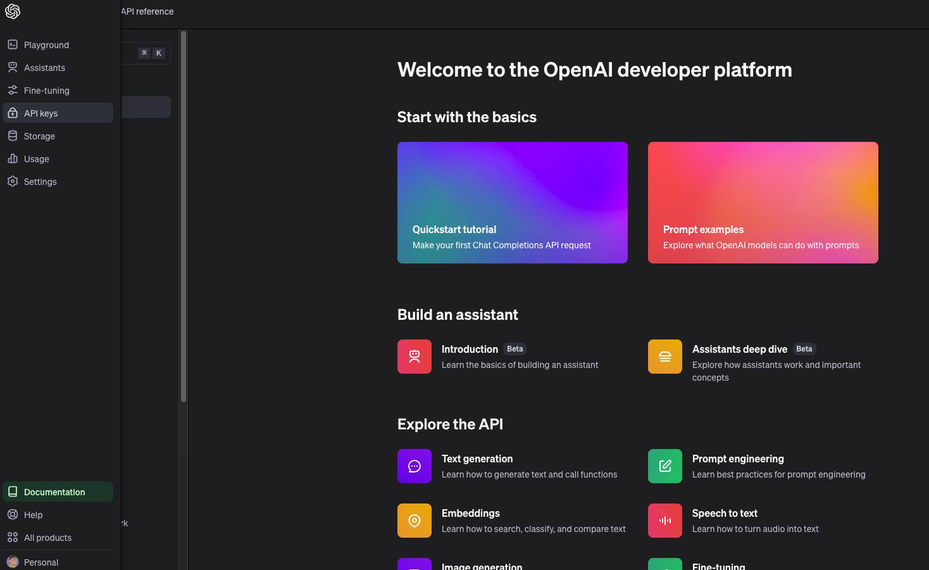929x570 pixels.
Task: Click the API keys lock icon
Action: [13, 113]
